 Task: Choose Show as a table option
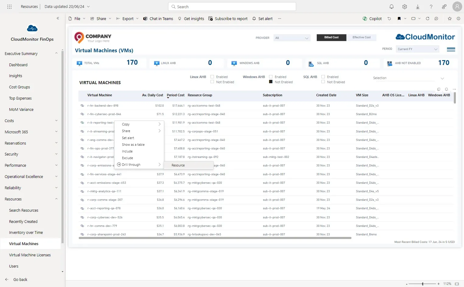pyautogui.click(x=139, y=145)
